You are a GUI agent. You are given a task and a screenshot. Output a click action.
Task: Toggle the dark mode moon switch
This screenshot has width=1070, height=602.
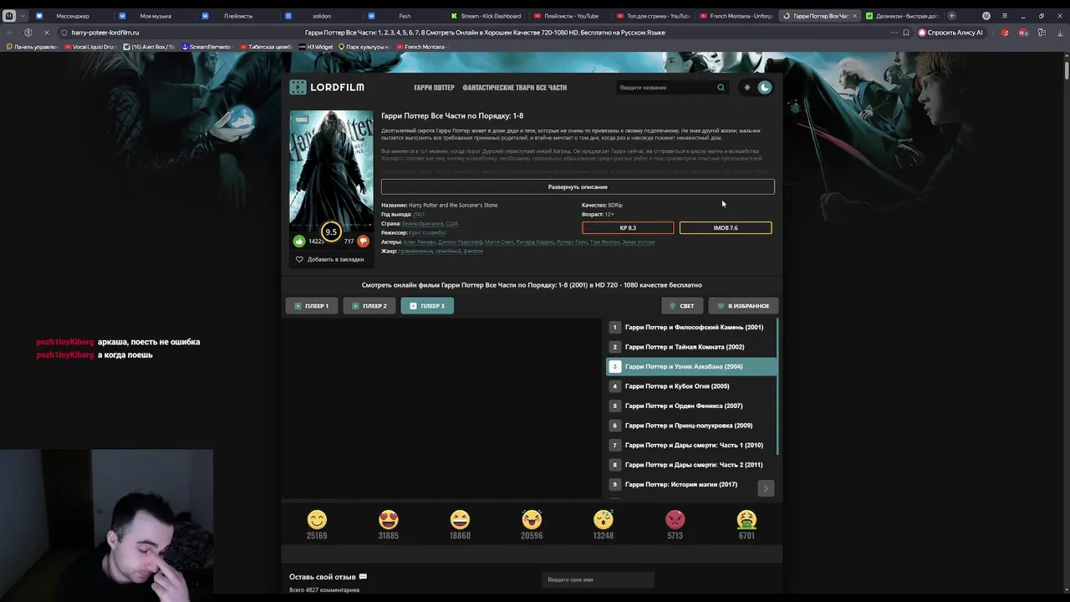(765, 87)
